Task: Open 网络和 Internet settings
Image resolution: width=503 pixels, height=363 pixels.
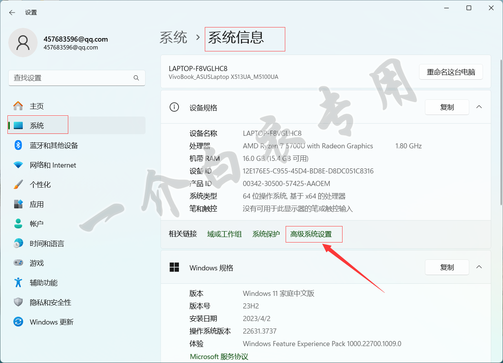Action: tap(77, 165)
